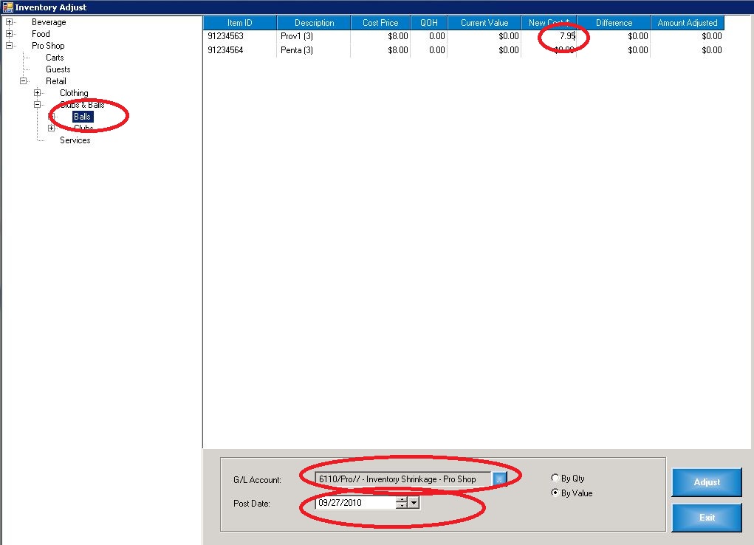Open the G/L Account lookup button
Image resolution: width=754 pixels, height=545 pixels.
[500, 479]
